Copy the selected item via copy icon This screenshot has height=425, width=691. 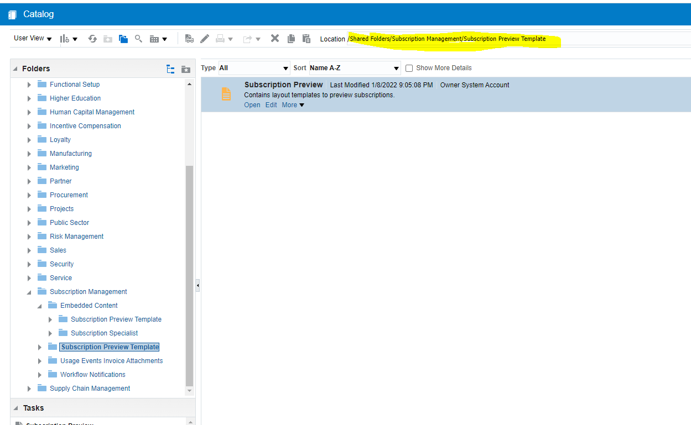click(x=291, y=39)
